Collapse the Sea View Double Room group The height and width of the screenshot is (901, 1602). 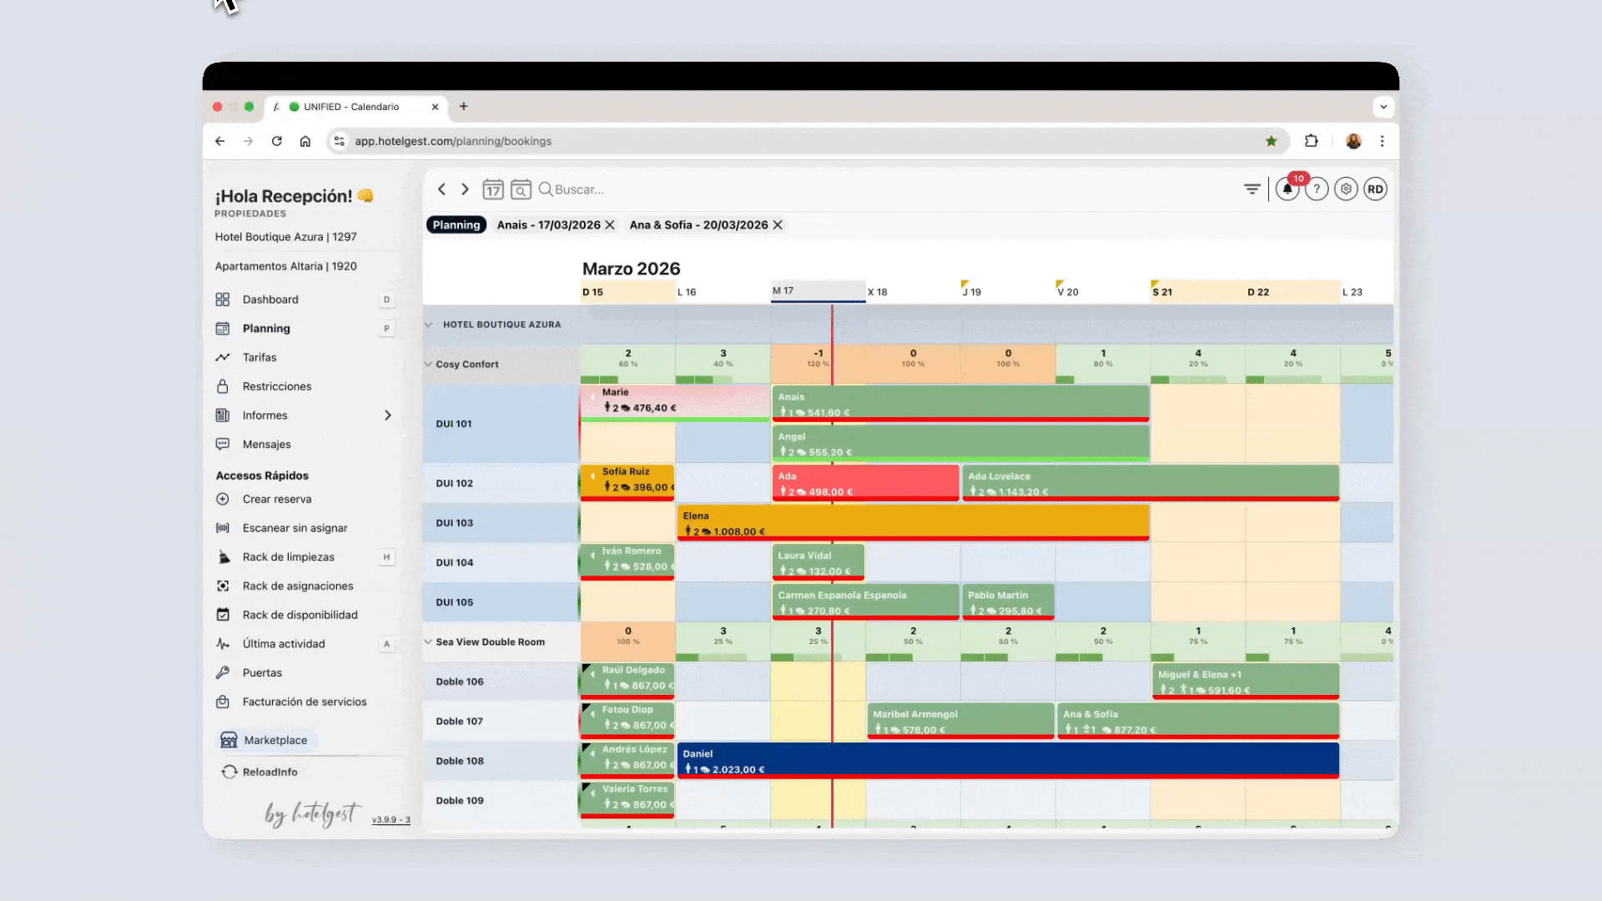click(x=428, y=642)
